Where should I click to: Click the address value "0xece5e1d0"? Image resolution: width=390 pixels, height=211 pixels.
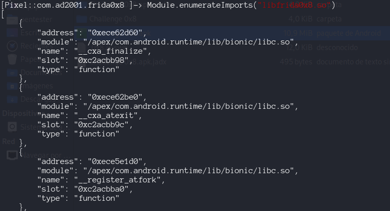click(x=118, y=161)
